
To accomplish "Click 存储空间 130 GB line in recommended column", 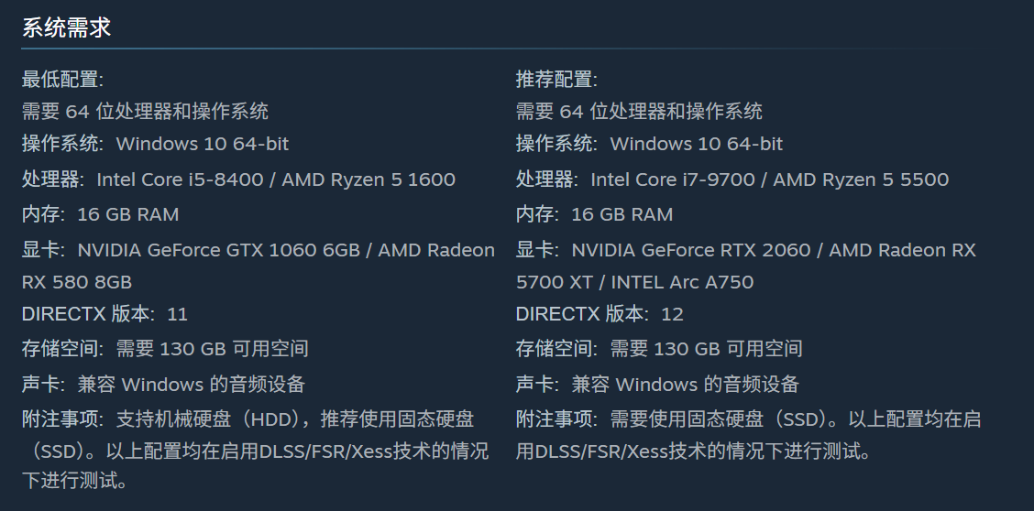I will (659, 349).
